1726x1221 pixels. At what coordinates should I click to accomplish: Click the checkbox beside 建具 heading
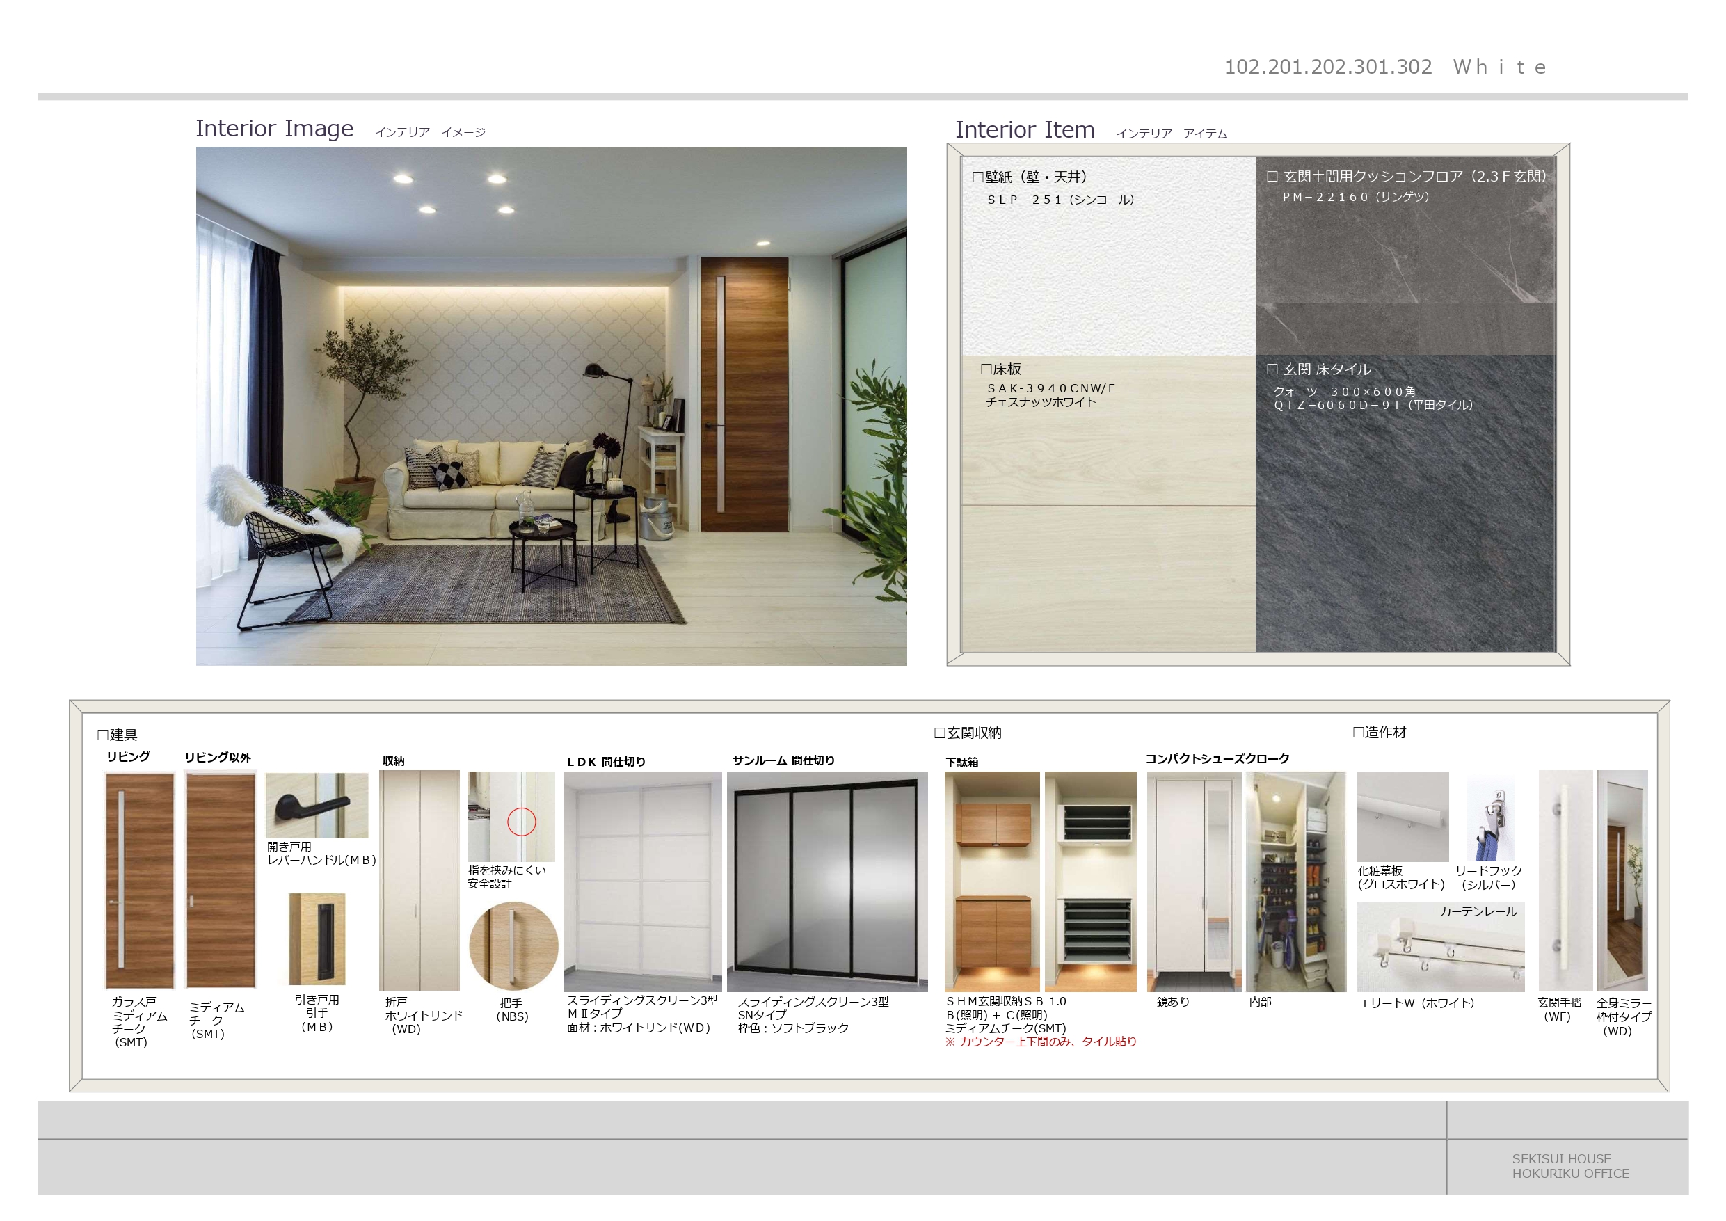(x=103, y=735)
